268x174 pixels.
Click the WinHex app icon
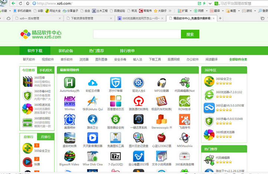click(69, 101)
